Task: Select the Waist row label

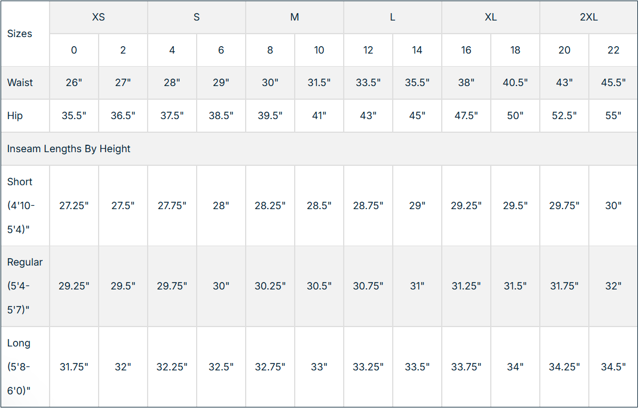Action: coord(20,83)
